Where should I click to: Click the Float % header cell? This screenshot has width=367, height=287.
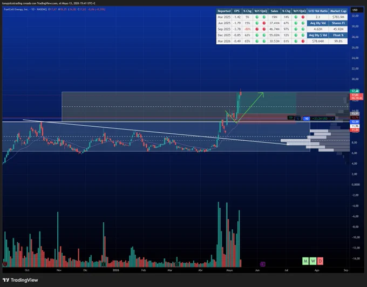pos(338,35)
